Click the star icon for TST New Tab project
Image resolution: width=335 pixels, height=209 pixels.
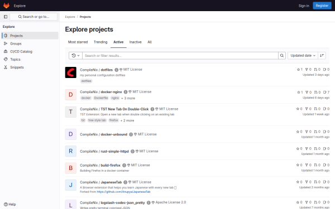(x=298, y=109)
